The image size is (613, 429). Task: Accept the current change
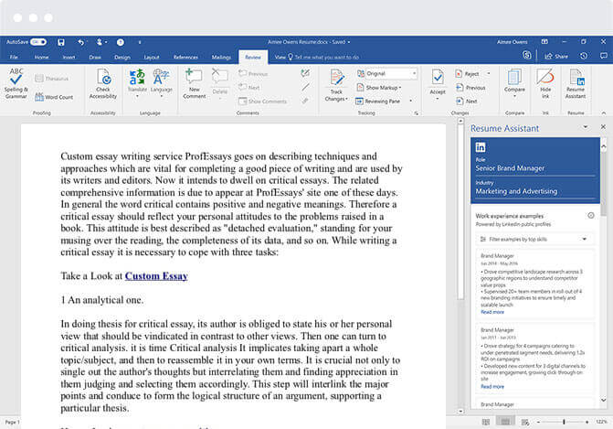point(438,81)
